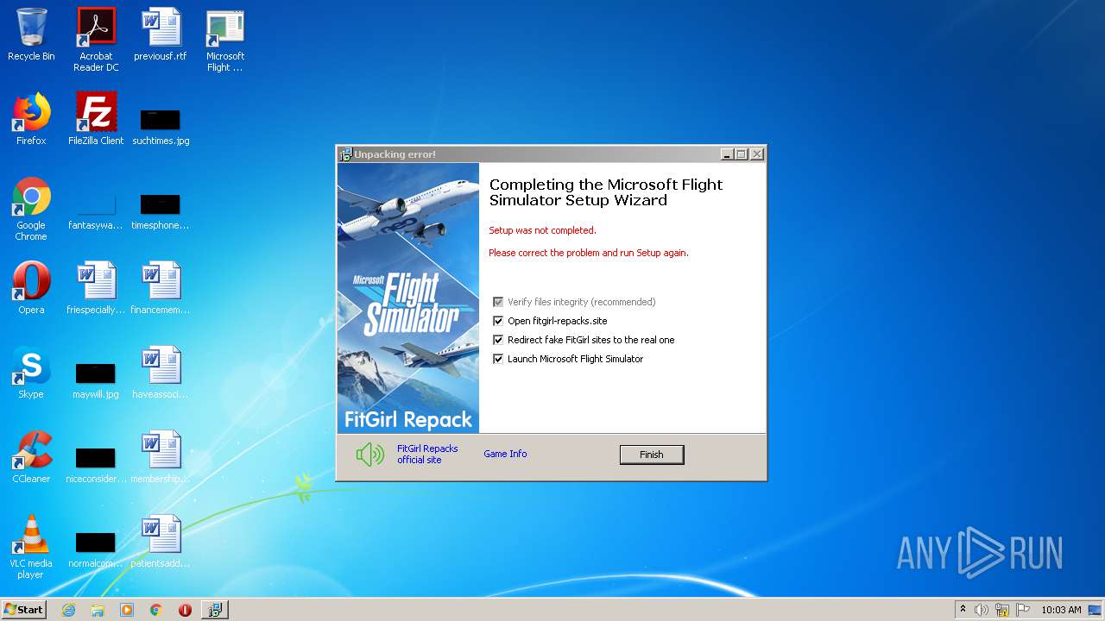1105x621 pixels.
Task: Select Microsoft Flight desktop shortcut
Action: tap(224, 40)
